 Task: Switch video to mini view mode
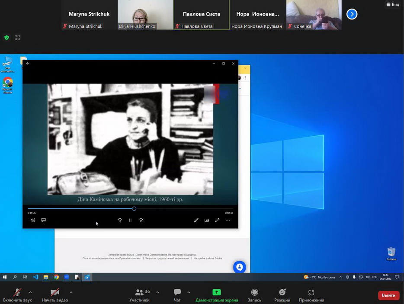click(x=207, y=220)
